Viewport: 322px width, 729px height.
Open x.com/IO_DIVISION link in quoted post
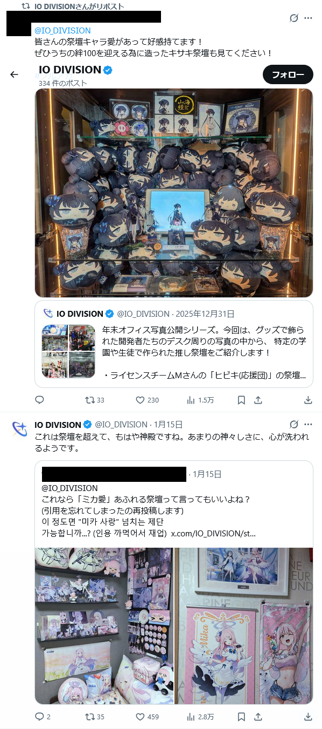[213, 533]
